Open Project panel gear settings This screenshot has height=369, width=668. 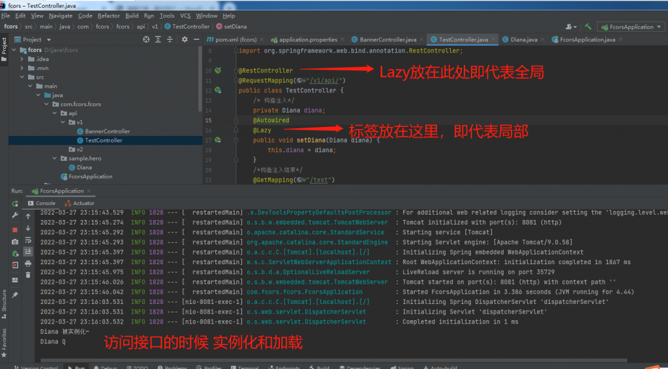pos(185,40)
